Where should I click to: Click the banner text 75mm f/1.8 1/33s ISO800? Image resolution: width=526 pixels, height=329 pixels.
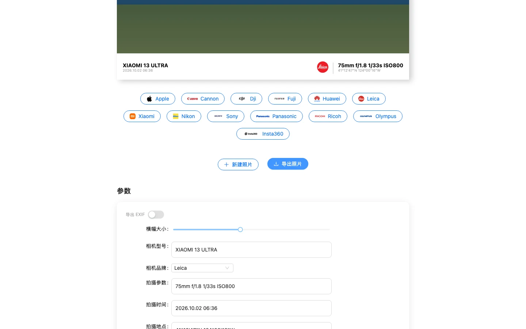(x=370, y=65)
